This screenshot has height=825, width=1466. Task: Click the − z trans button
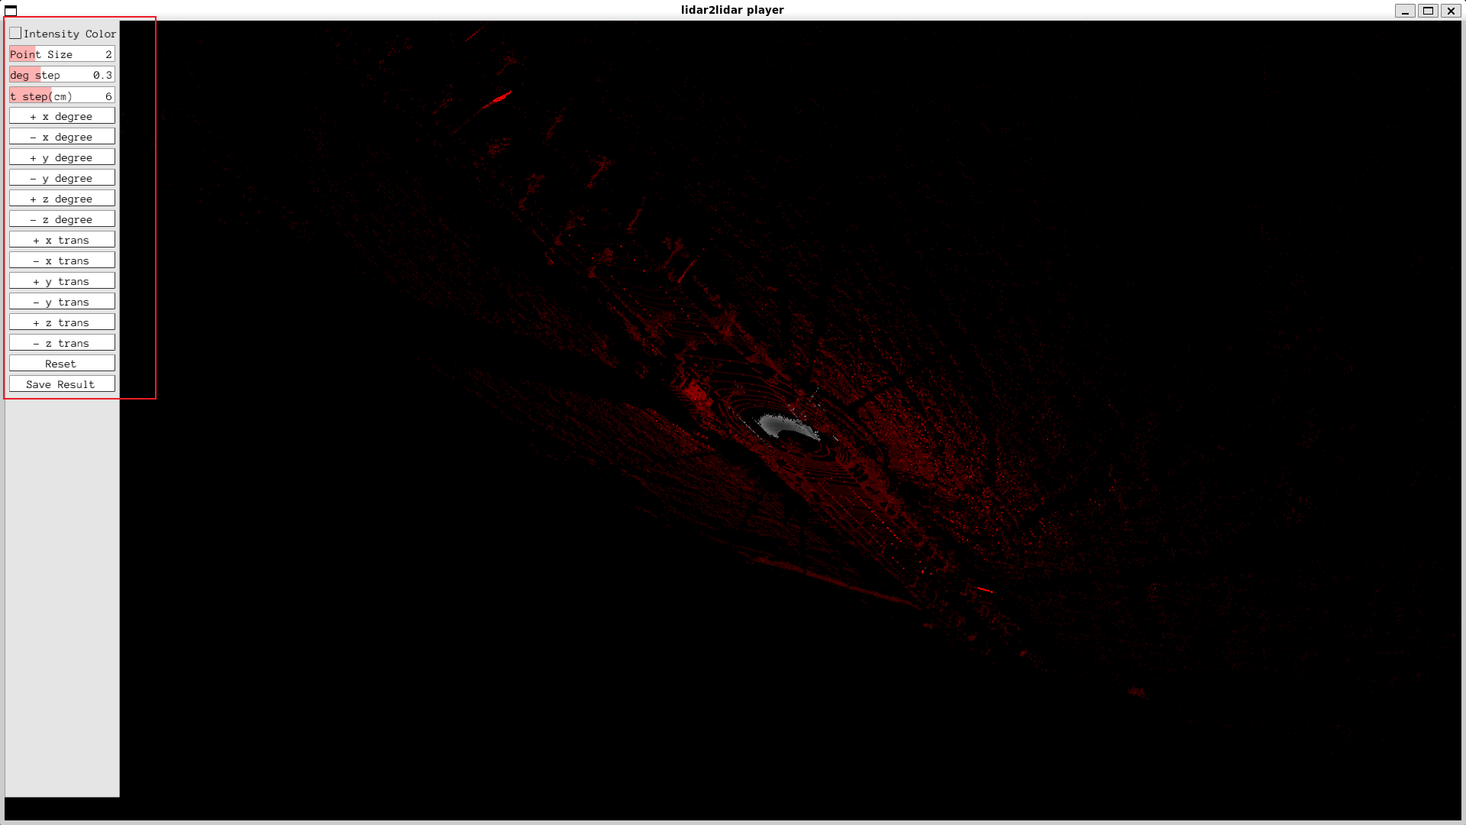(62, 343)
